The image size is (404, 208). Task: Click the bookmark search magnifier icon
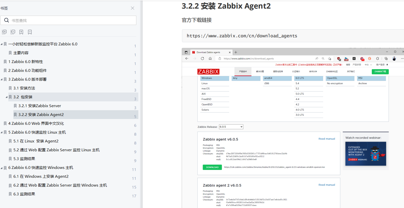[x=7, y=20]
